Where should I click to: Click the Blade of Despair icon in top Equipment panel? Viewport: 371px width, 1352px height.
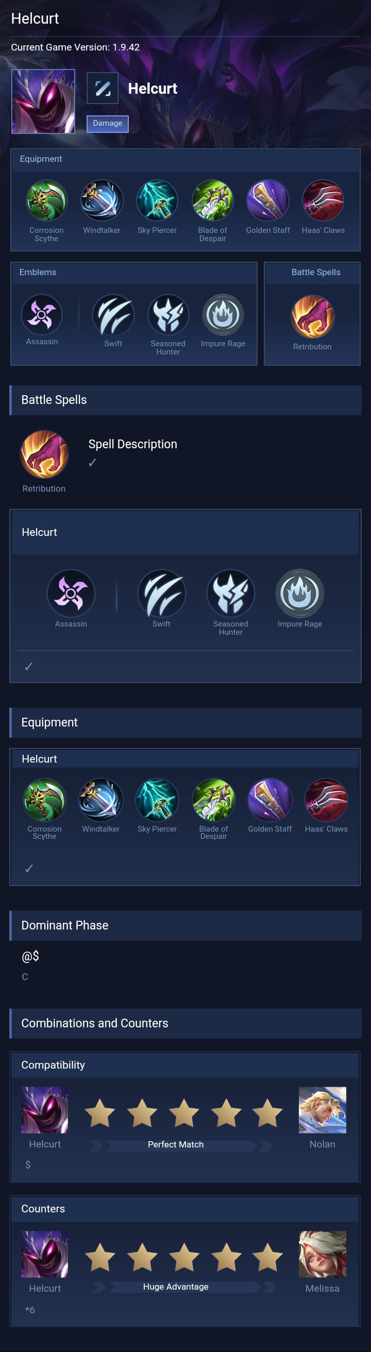pyautogui.click(x=212, y=200)
